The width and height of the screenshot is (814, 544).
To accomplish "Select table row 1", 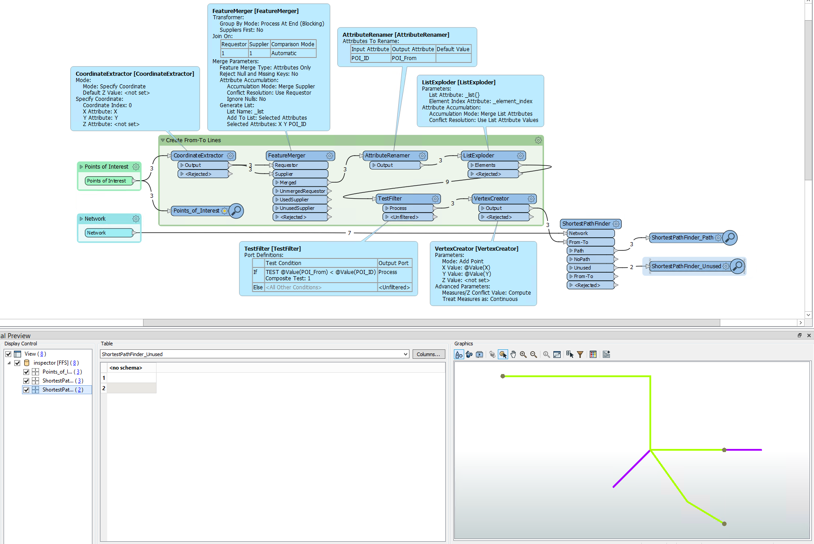I will pos(104,378).
